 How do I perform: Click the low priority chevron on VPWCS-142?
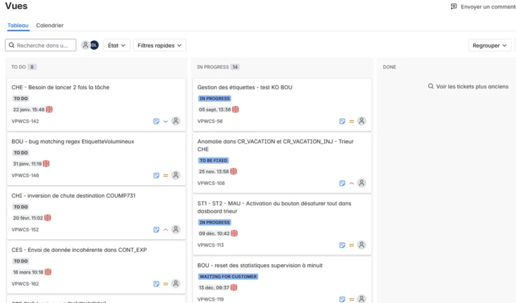point(165,121)
